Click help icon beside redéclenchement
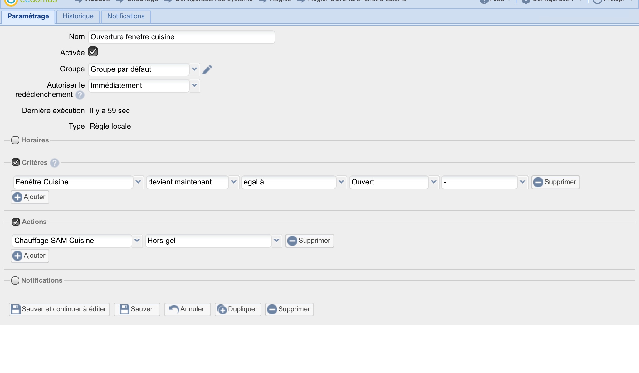 80,95
